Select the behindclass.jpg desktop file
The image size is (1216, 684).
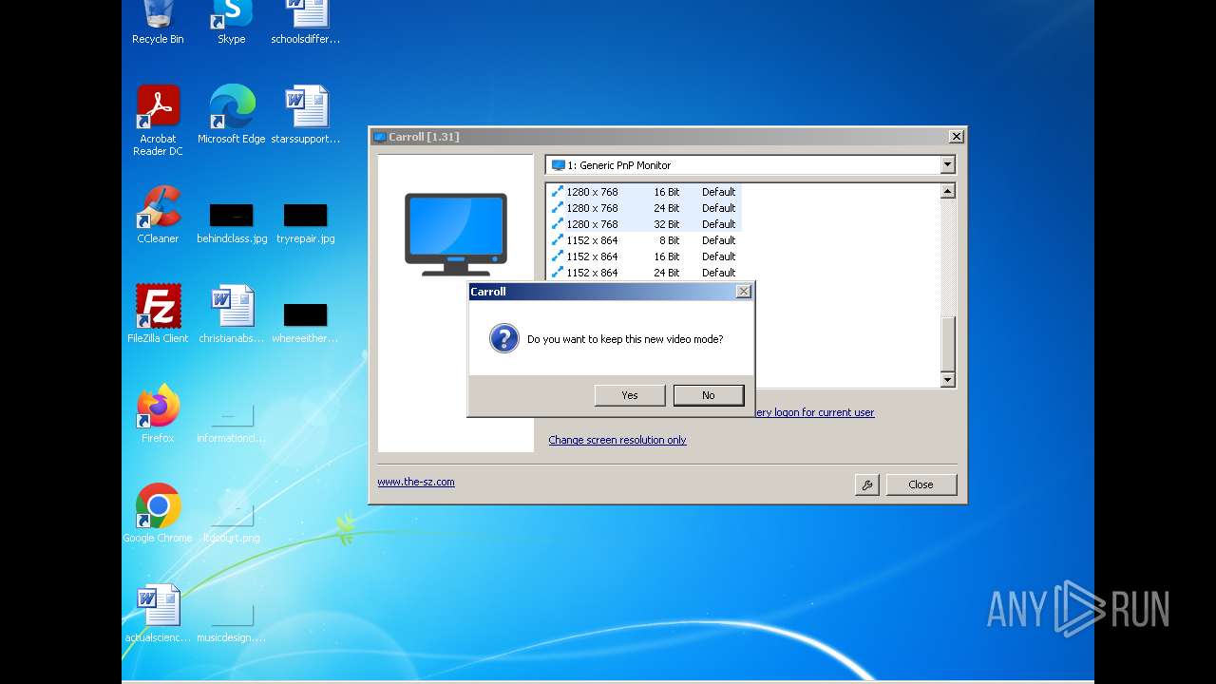[232, 223]
